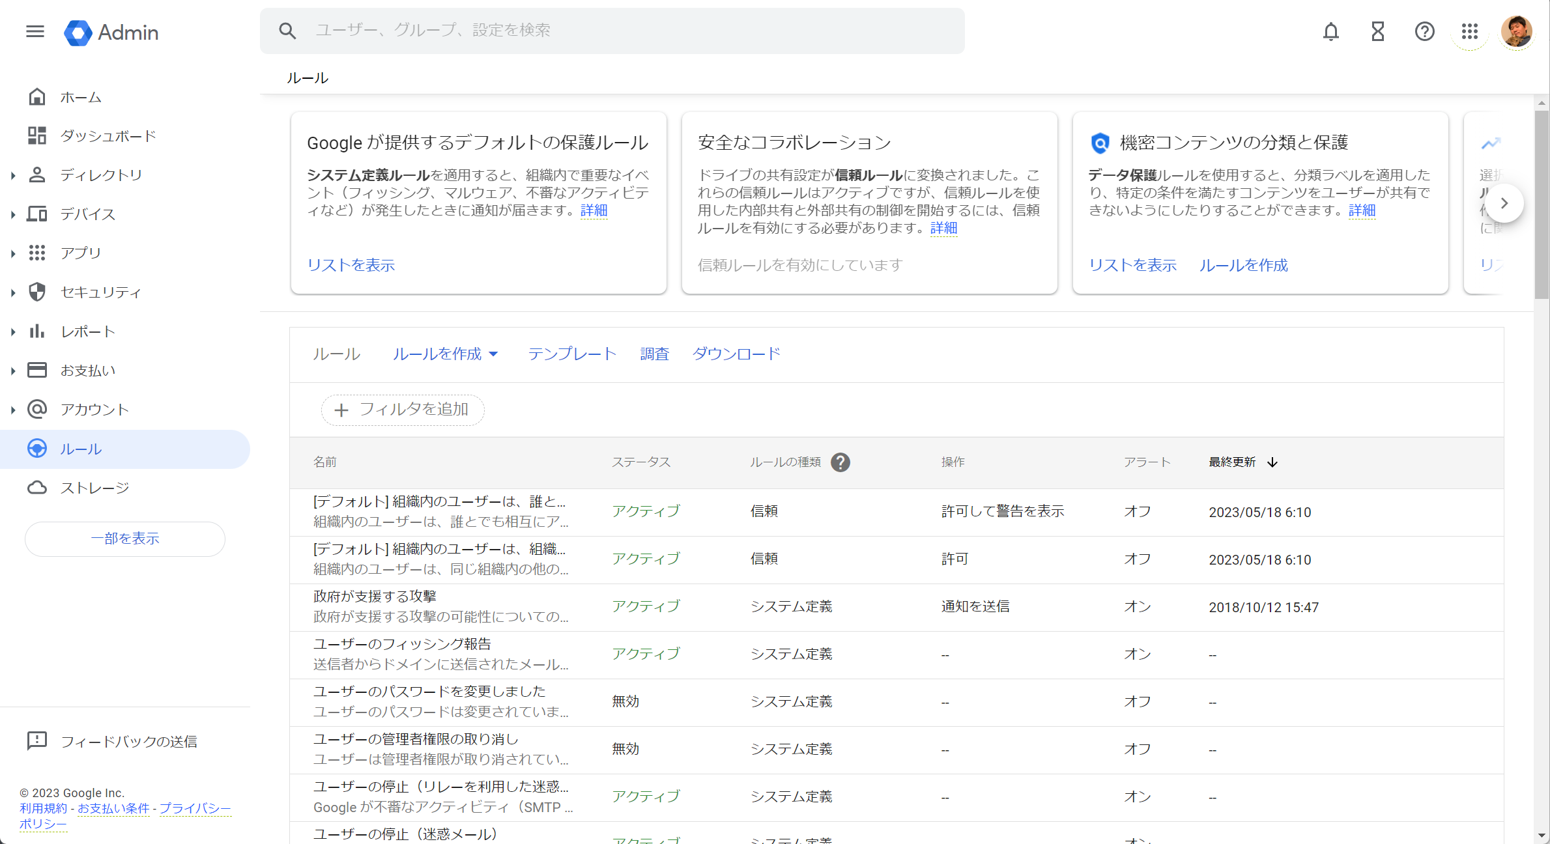Screen dimensions: 1550x844
Task: Go to ホーム in sidebar
Action: click(x=81, y=97)
